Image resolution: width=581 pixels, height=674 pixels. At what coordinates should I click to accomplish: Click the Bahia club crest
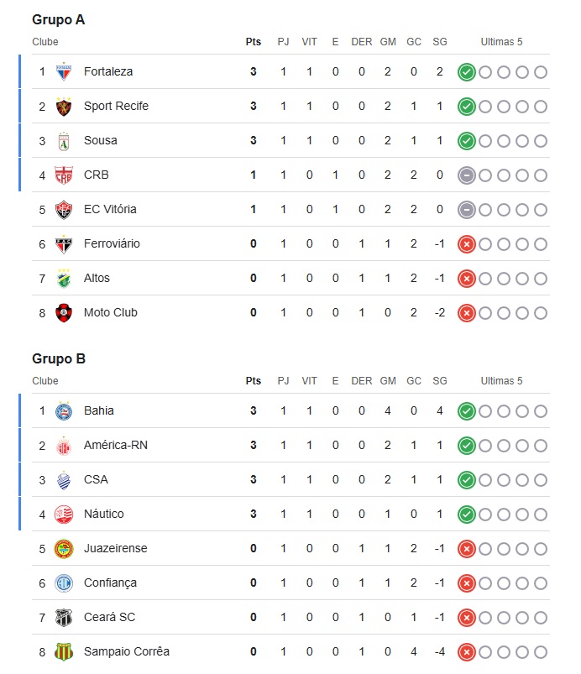64,411
